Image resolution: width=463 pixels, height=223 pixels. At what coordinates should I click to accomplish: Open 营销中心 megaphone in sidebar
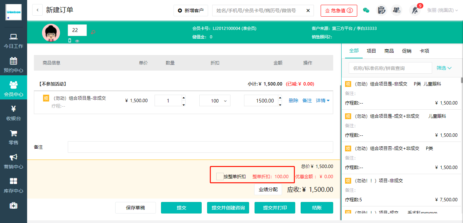[14, 162]
